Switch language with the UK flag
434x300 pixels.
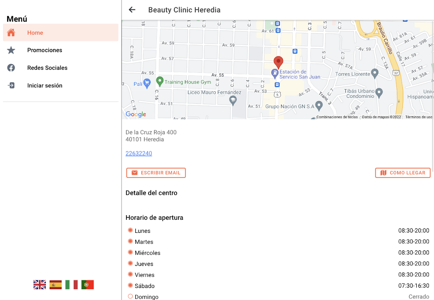coord(39,285)
